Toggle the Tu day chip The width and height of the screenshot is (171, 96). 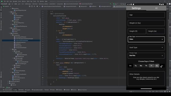136,66
